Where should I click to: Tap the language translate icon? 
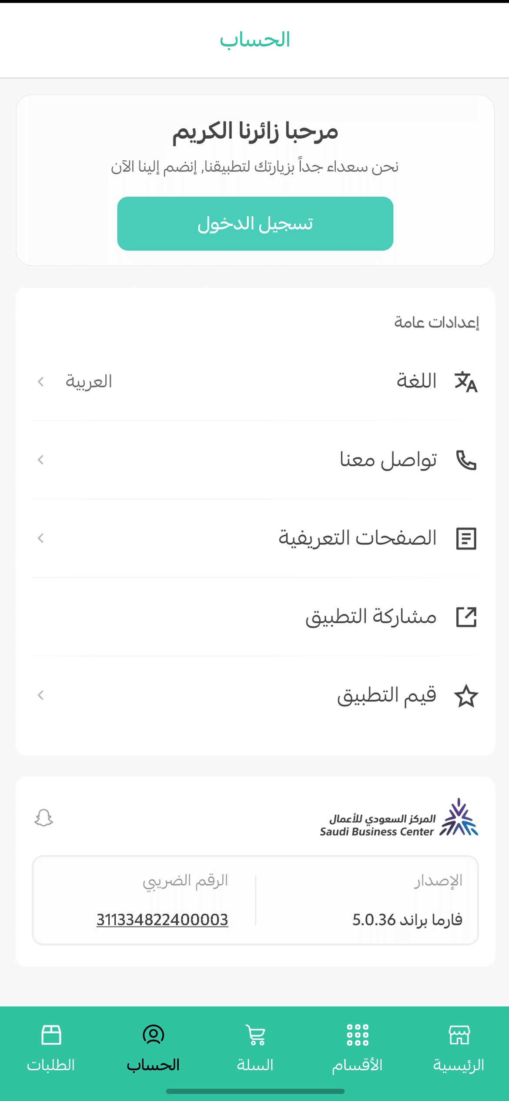466,382
